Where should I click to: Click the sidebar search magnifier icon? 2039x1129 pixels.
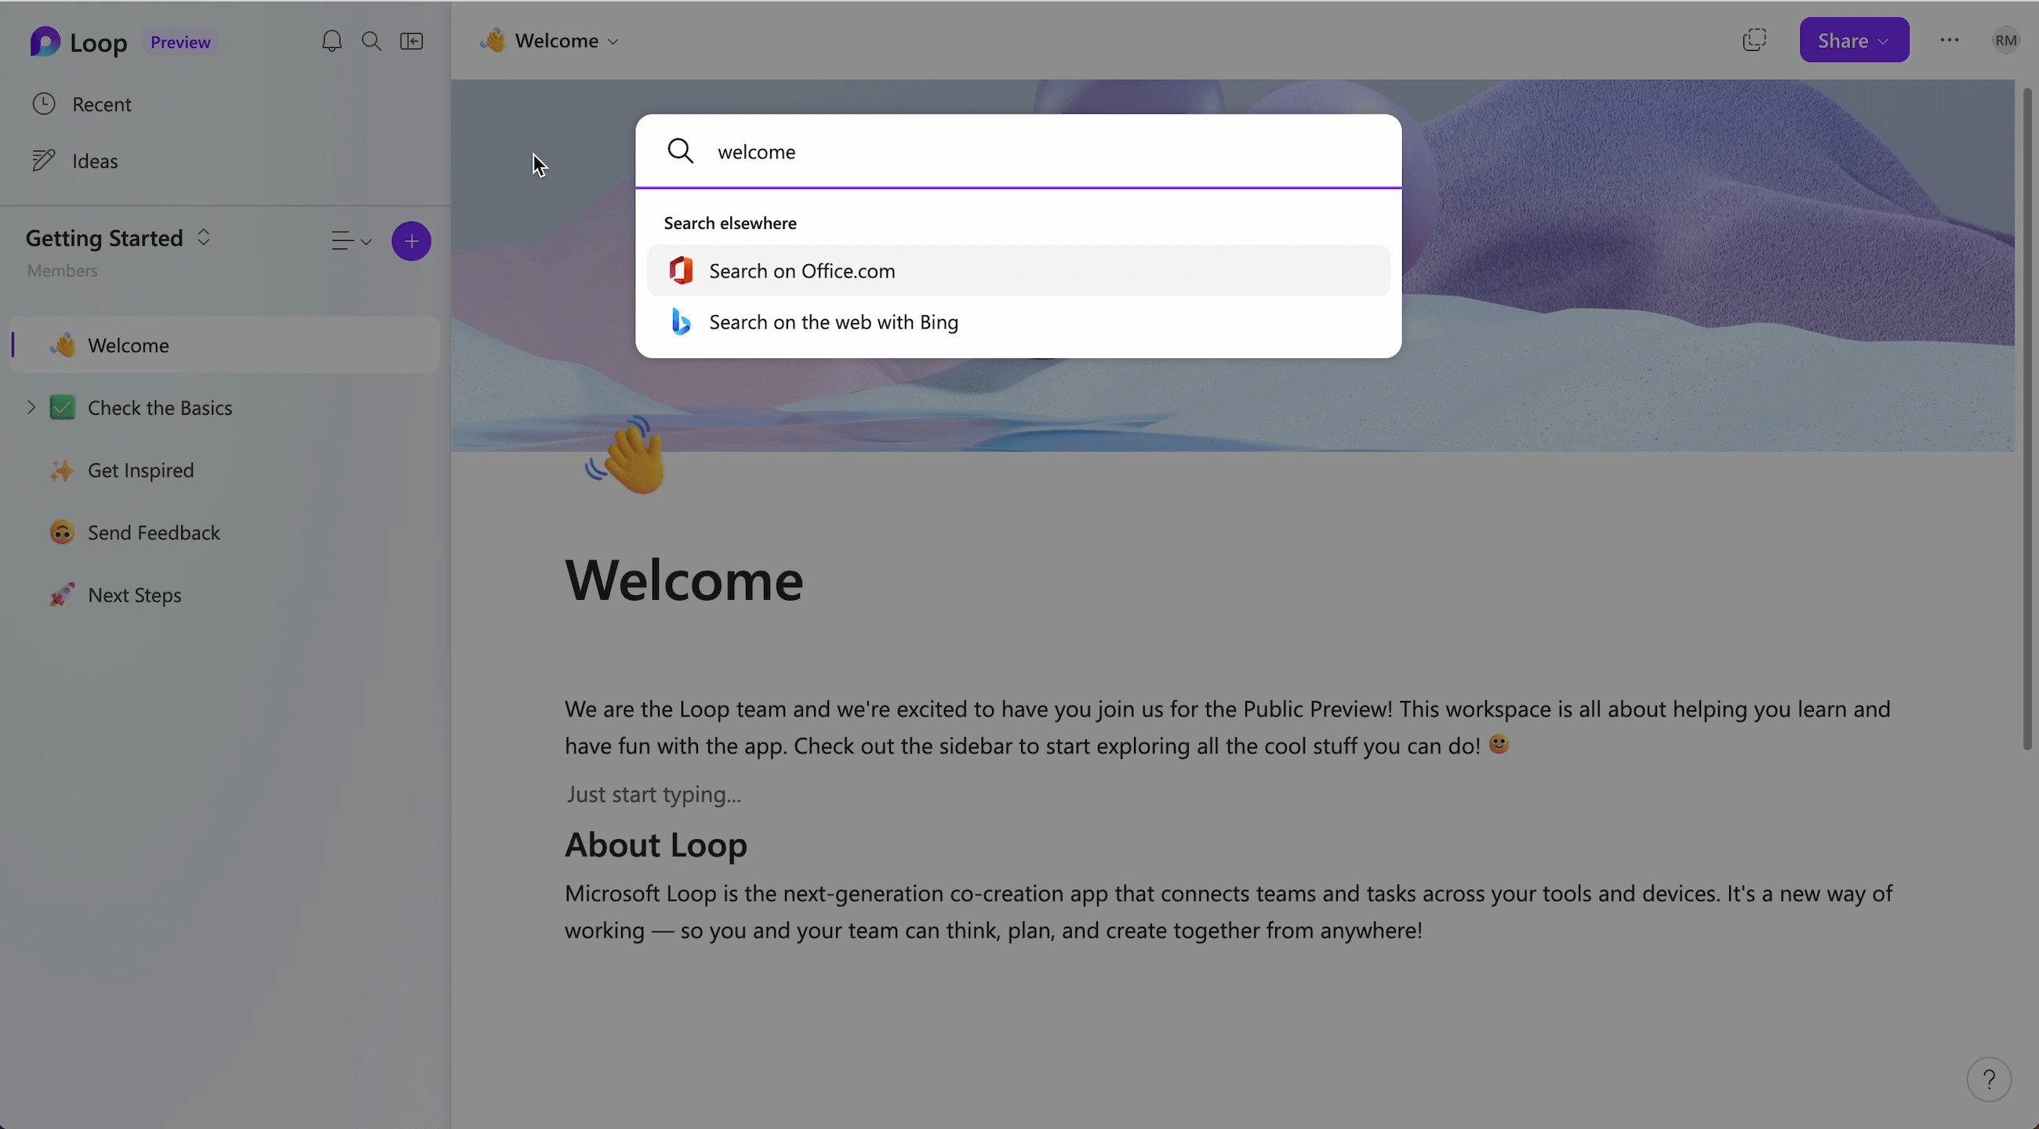(x=371, y=41)
